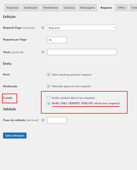Click help icon beside Título field
Viewport: 137px width, 170px height.
click(x=43, y=52)
